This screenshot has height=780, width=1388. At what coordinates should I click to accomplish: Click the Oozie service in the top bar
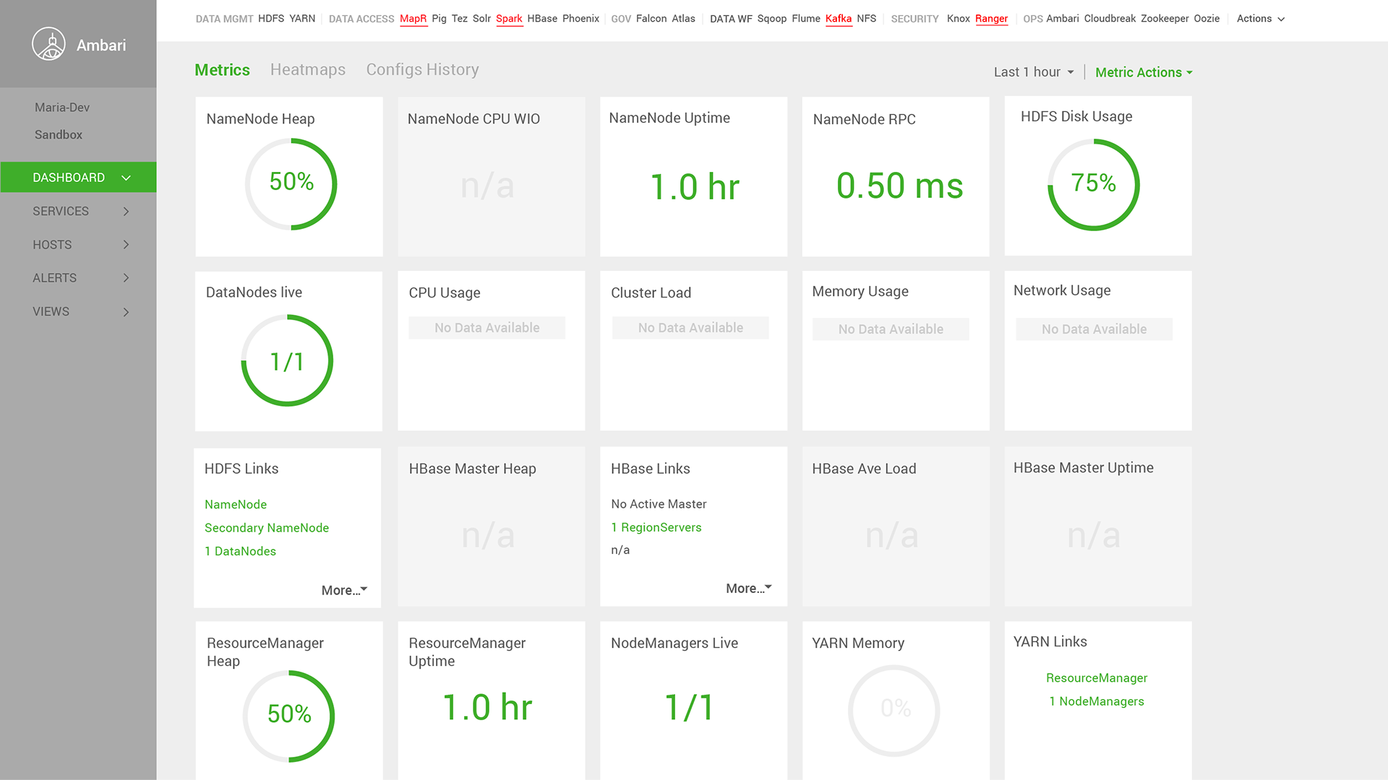click(x=1207, y=19)
